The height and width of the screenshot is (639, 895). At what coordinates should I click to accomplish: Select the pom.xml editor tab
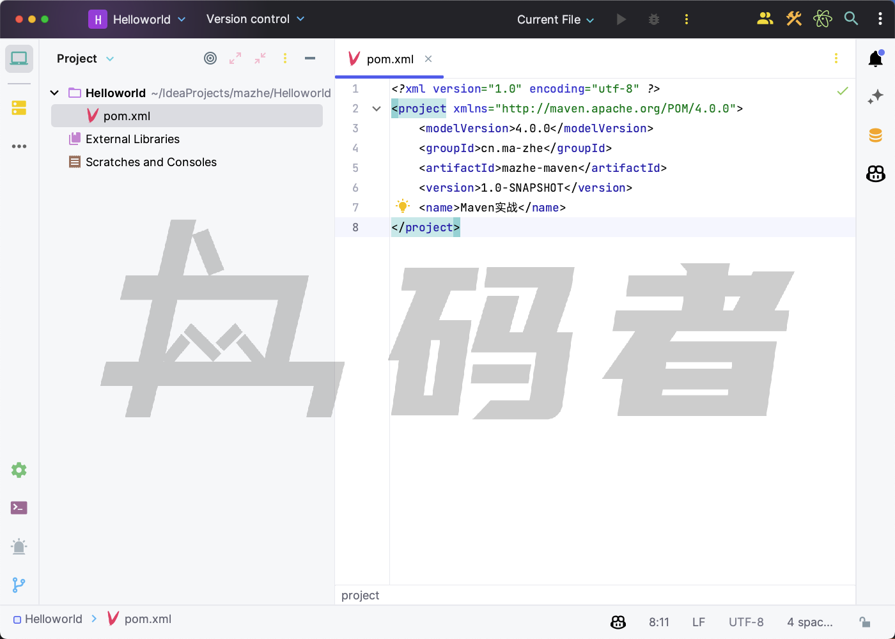click(x=389, y=59)
